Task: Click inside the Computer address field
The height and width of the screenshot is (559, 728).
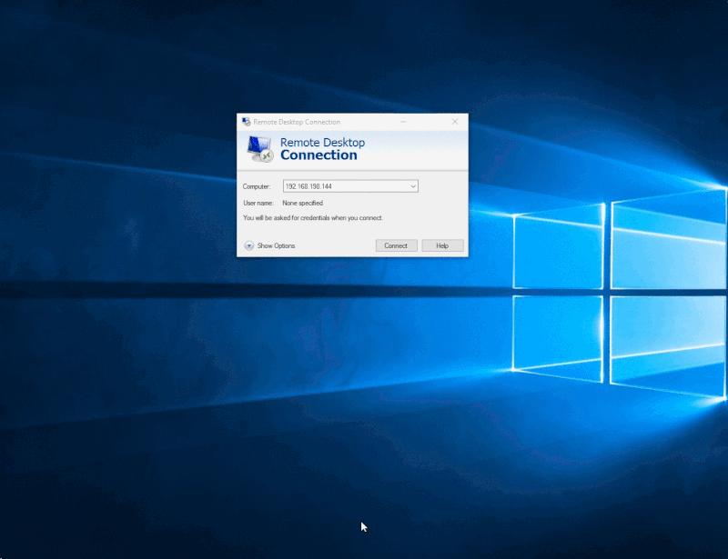Action: click(x=346, y=185)
